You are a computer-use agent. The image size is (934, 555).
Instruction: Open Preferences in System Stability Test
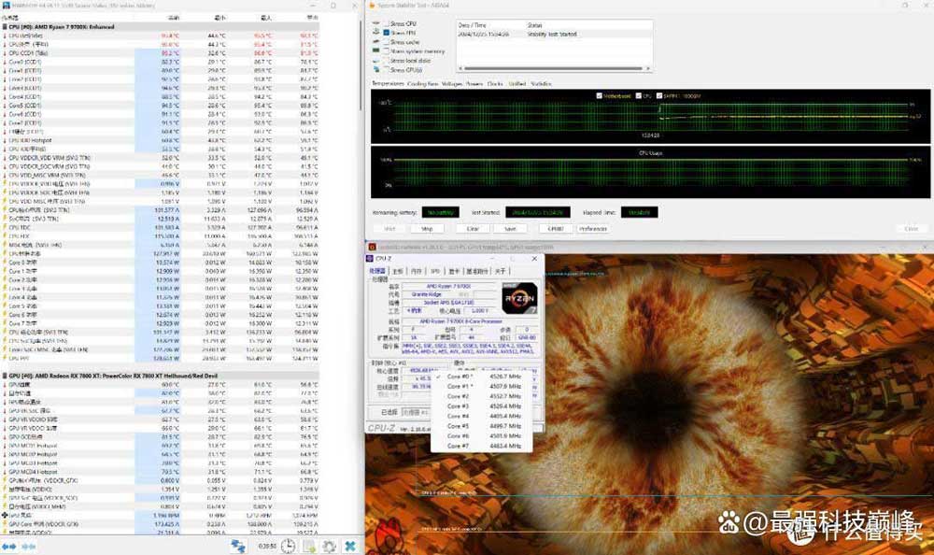click(x=592, y=228)
